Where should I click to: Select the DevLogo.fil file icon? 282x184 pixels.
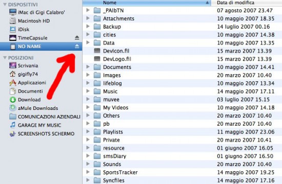tap(97, 59)
